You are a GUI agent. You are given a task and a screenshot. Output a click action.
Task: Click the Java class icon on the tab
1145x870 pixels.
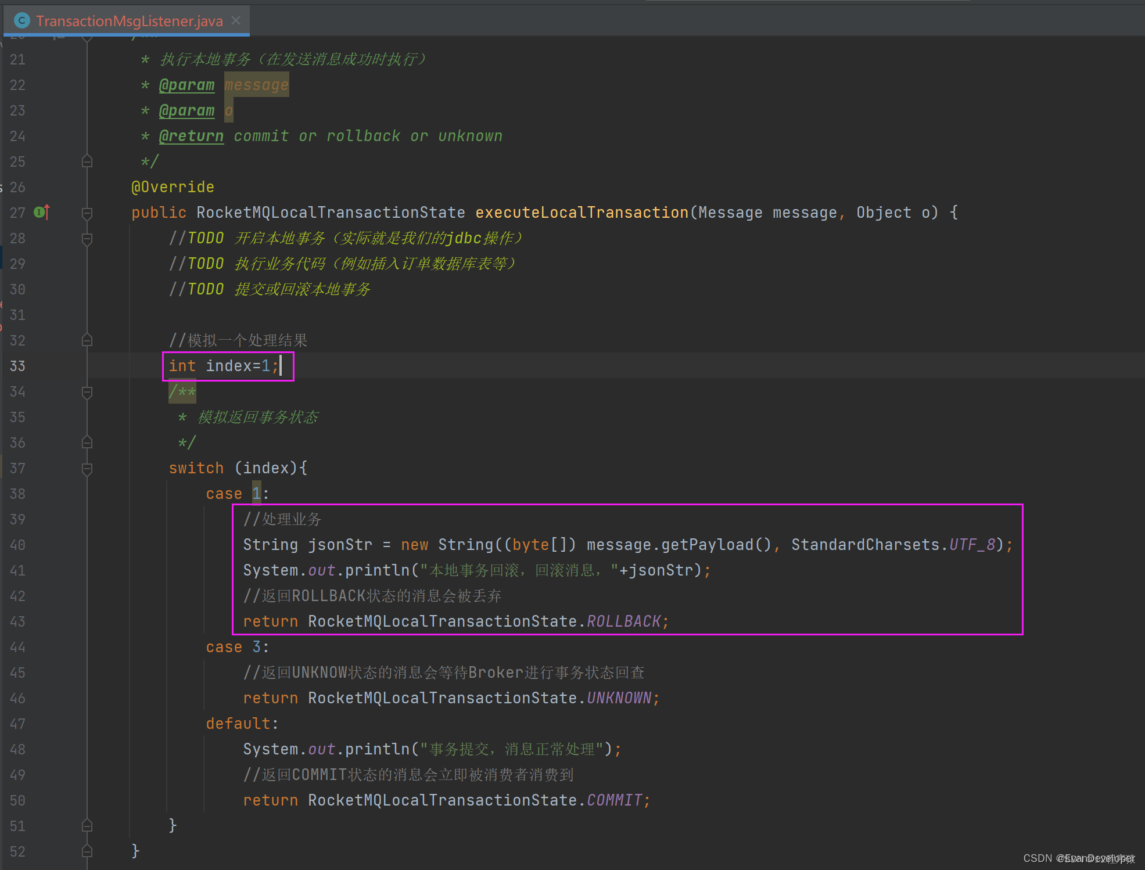22,21
